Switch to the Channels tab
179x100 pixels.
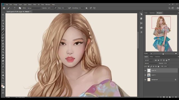click(157, 57)
